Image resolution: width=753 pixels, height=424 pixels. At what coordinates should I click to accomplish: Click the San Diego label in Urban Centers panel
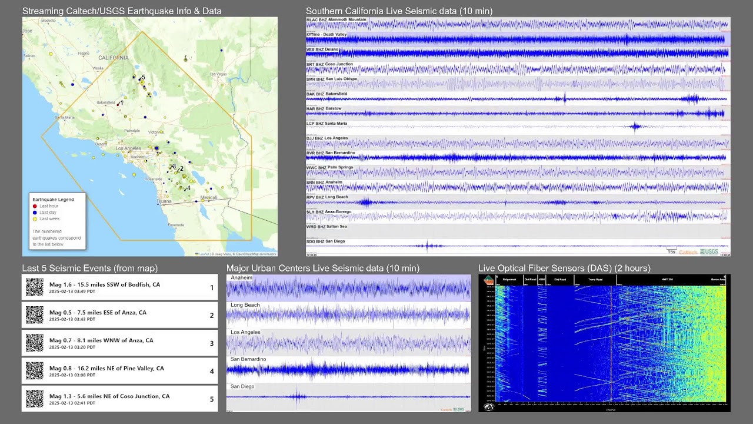click(x=243, y=387)
